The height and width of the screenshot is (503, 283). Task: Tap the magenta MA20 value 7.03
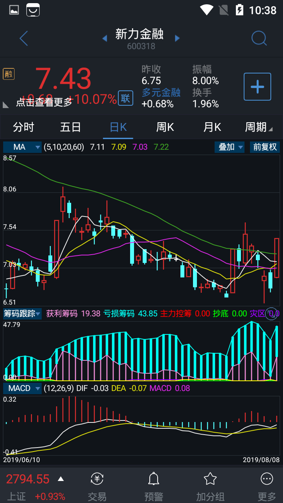coord(140,147)
